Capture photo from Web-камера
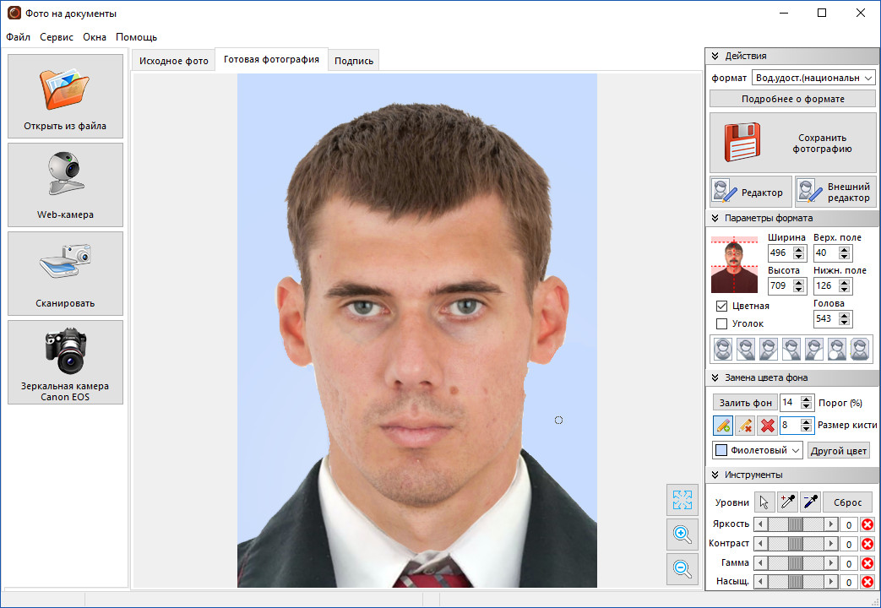 [65, 185]
